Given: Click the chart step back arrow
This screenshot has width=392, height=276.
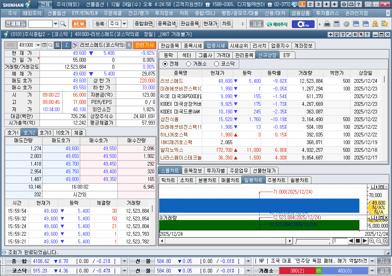Looking at the screenshot, I should coord(351,241).
